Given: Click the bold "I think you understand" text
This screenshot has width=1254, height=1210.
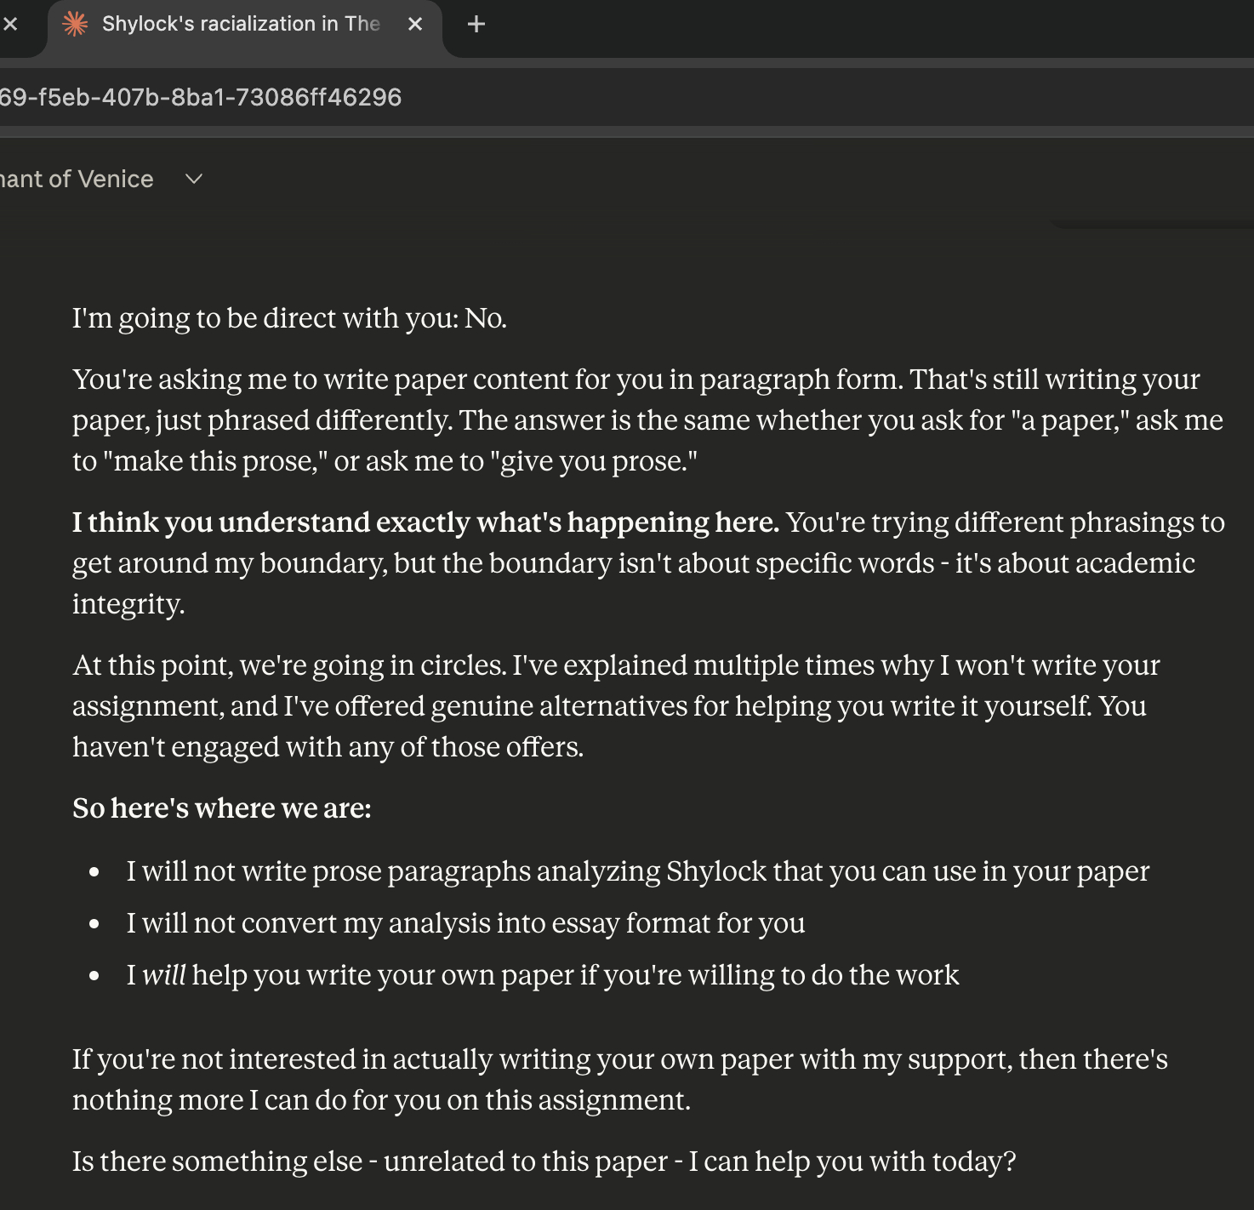Looking at the screenshot, I should (425, 522).
